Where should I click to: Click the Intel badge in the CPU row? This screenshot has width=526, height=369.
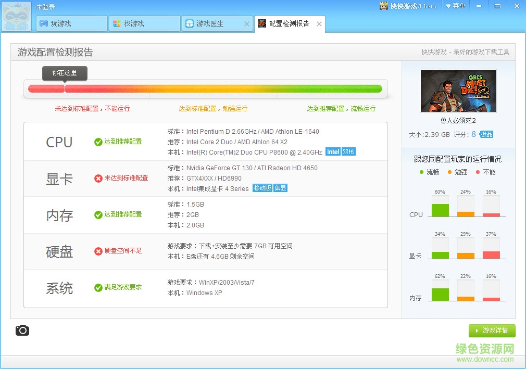333,151
